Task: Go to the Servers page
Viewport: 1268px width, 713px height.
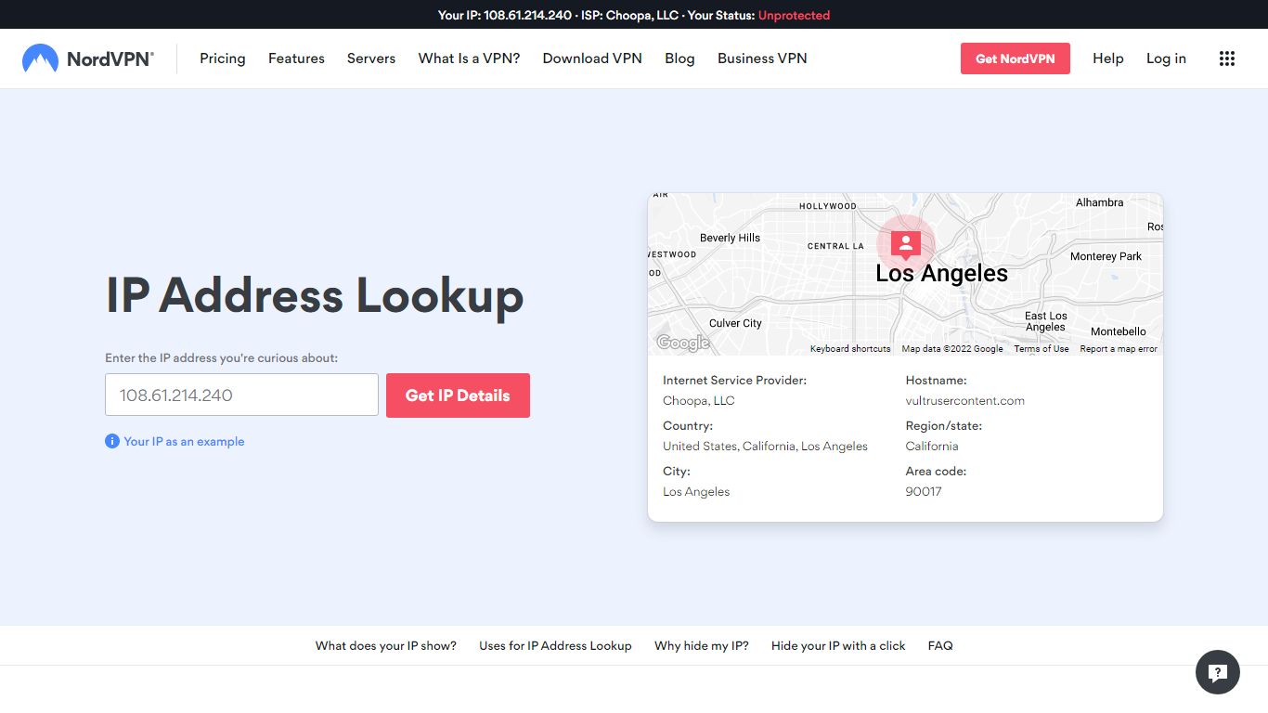Action: pyautogui.click(x=371, y=58)
